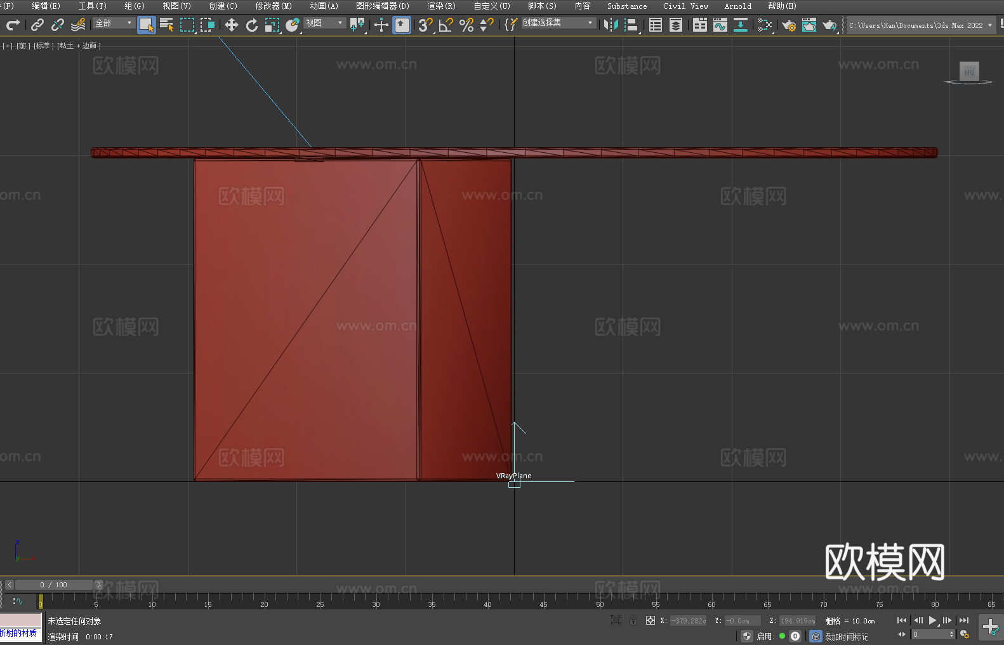Click the Redo arrow icon
This screenshot has height=645, width=1004.
click(x=13, y=25)
